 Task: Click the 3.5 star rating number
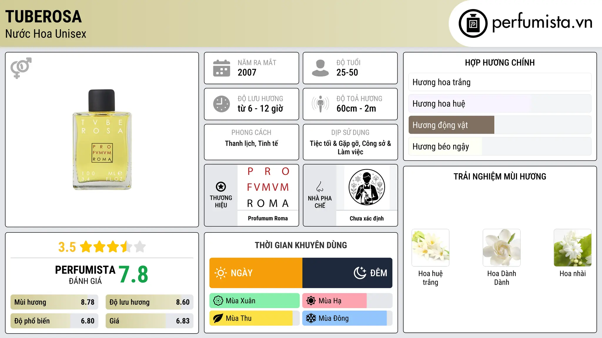pyautogui.click(x=67, y=247)
